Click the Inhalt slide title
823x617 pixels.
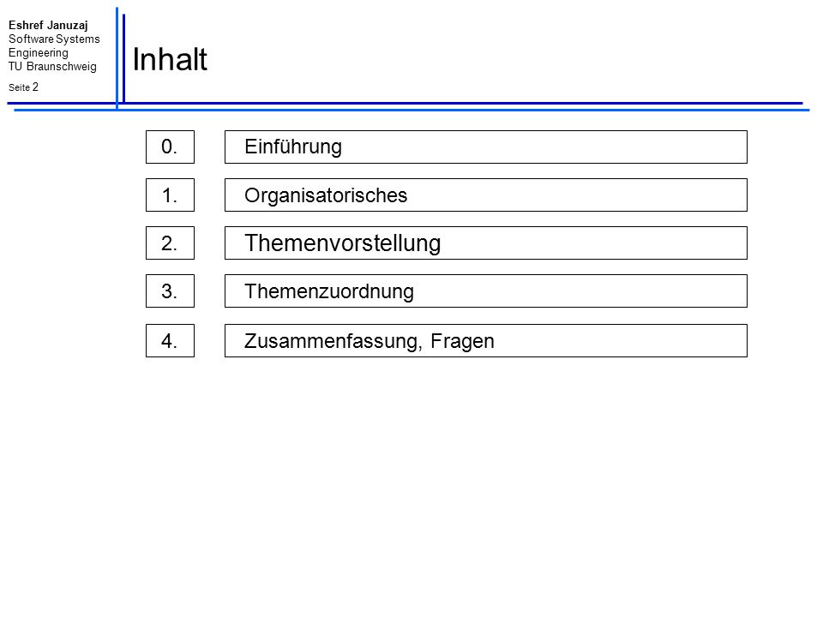click(170, 59)
